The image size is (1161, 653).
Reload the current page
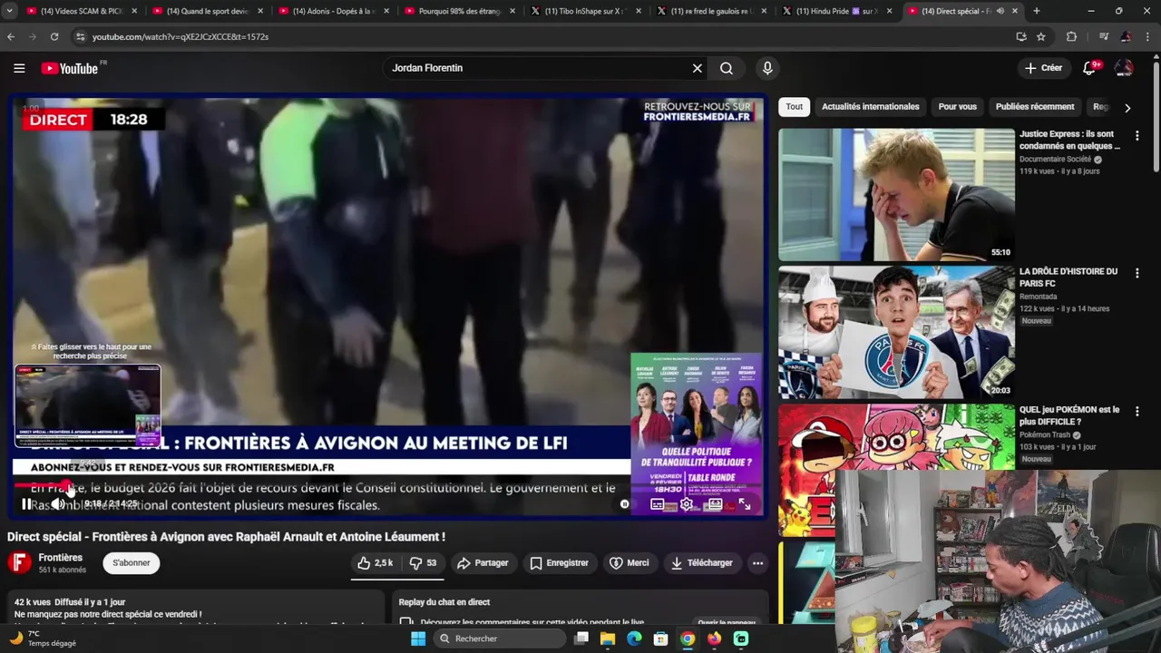point(54,36)
